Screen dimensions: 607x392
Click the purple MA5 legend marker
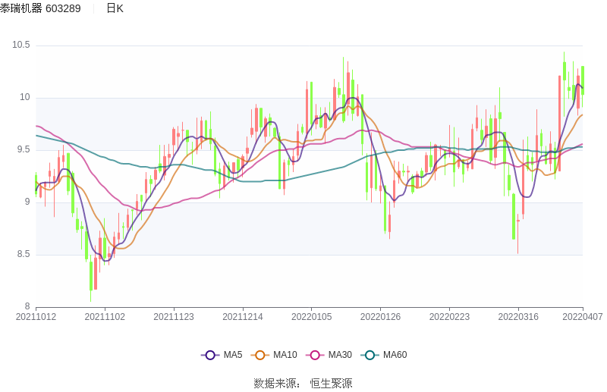pos(210,355)
